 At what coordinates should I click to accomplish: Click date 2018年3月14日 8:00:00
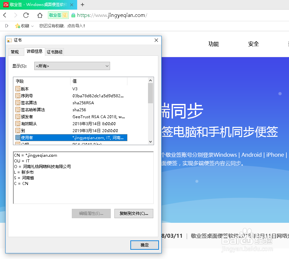point(94,124)
